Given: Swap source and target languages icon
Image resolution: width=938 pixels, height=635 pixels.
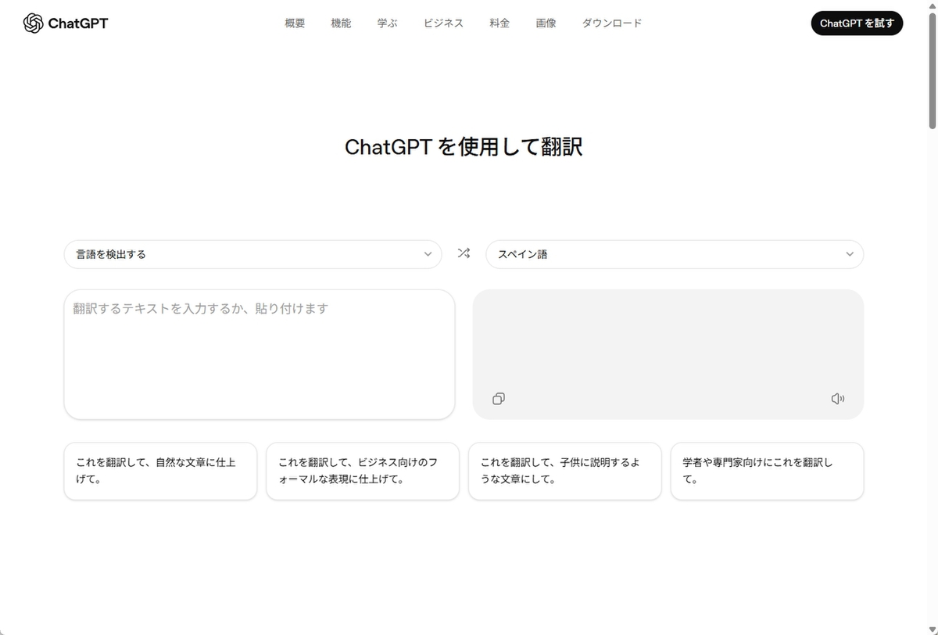Looking at the screenshot, I should point(464,253).
